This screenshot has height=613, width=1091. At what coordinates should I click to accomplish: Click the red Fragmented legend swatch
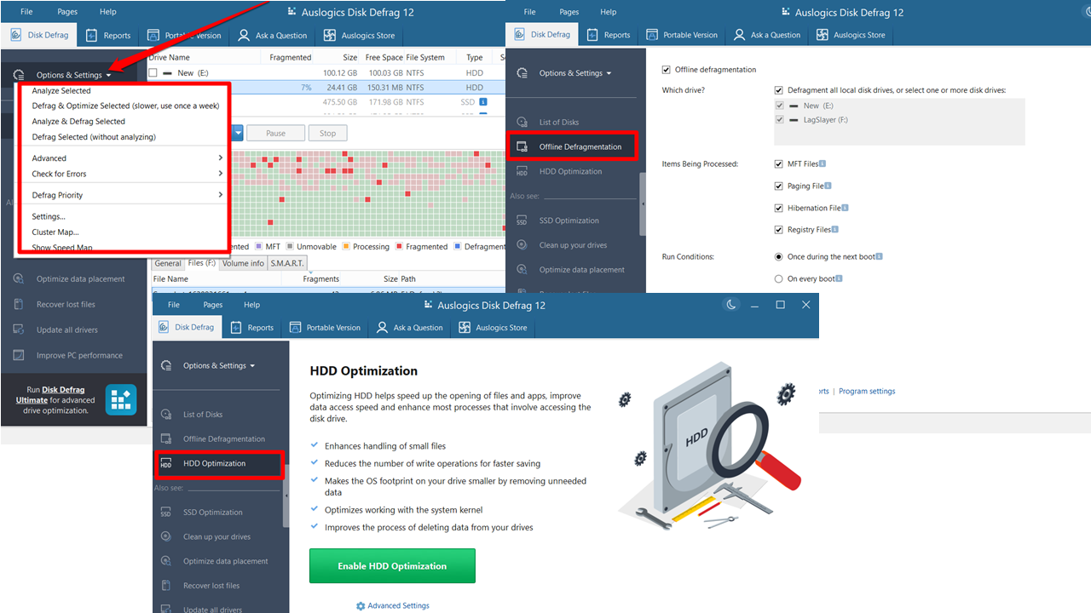click(399, 247)
